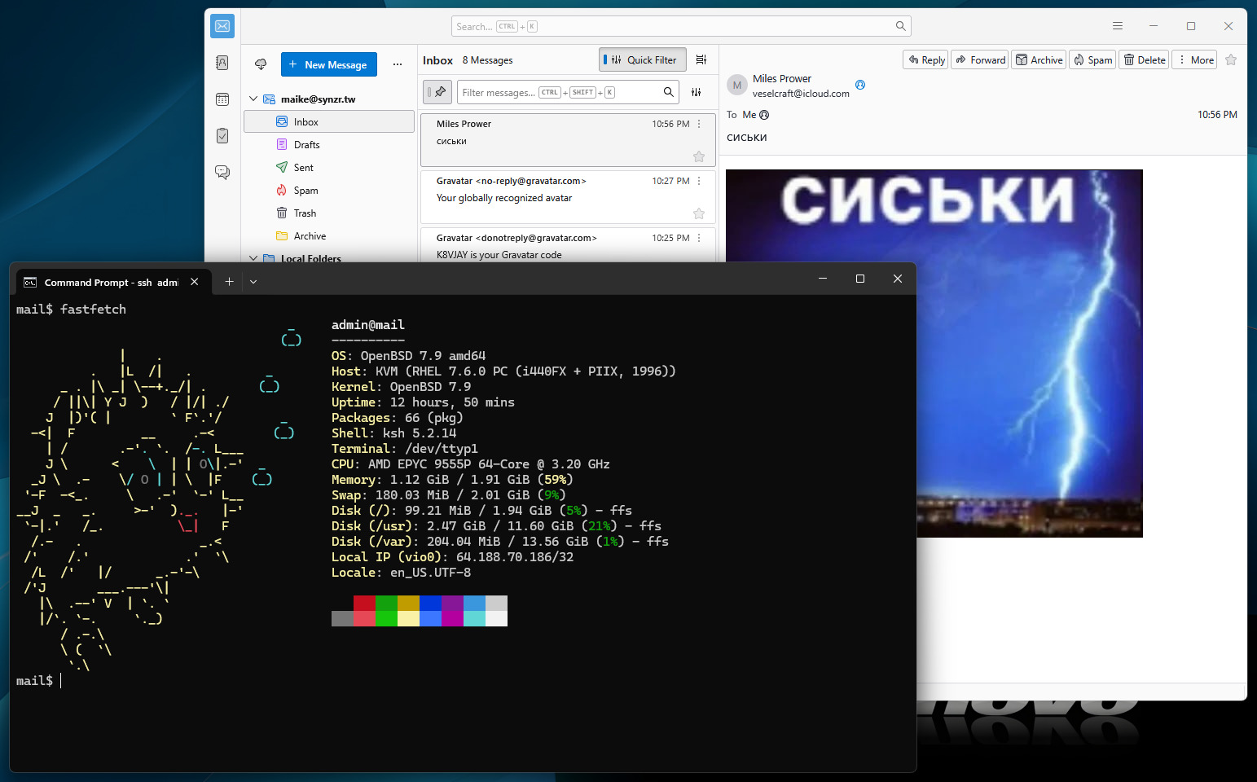The height and width of the screenshot is (782, 1257).
Task: Toggle the keep filters applied pin
Action: pos(439,92)
